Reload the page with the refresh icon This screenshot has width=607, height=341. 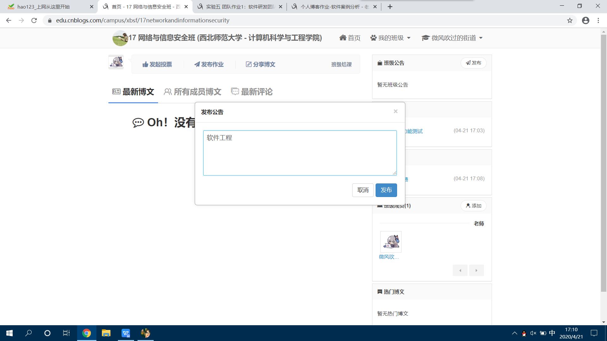click(34, 21)
